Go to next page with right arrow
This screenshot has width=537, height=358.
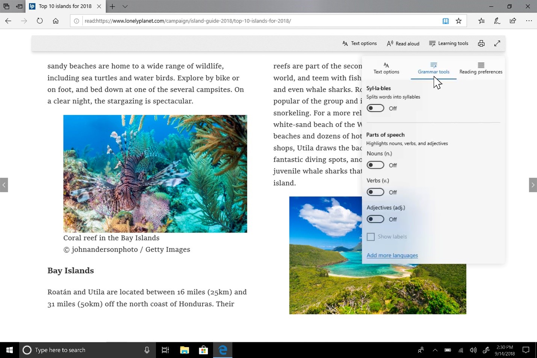(x=533, y=185)
